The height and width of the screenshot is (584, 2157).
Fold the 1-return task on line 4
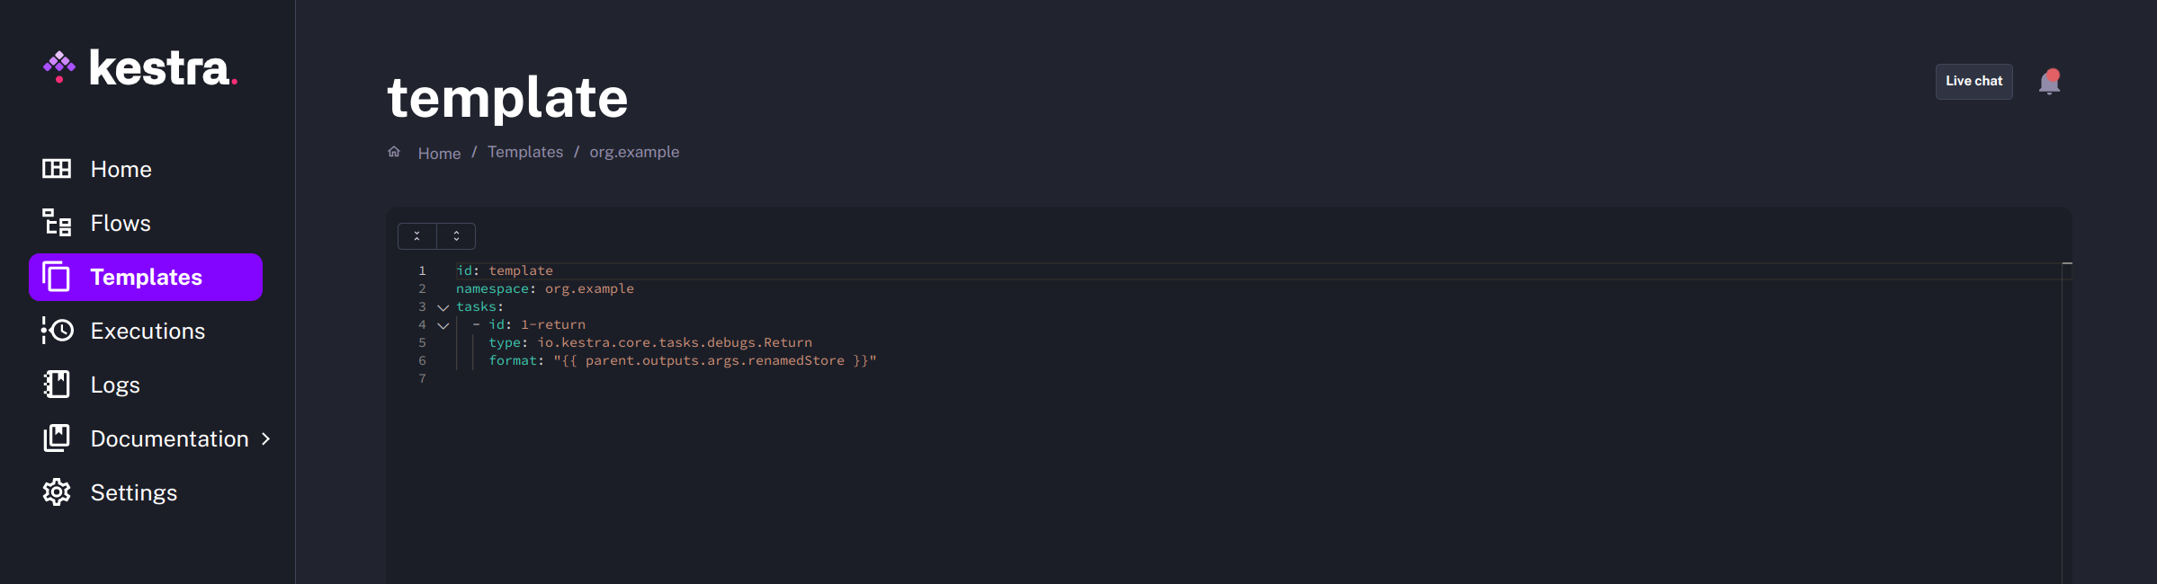point(443,325)
